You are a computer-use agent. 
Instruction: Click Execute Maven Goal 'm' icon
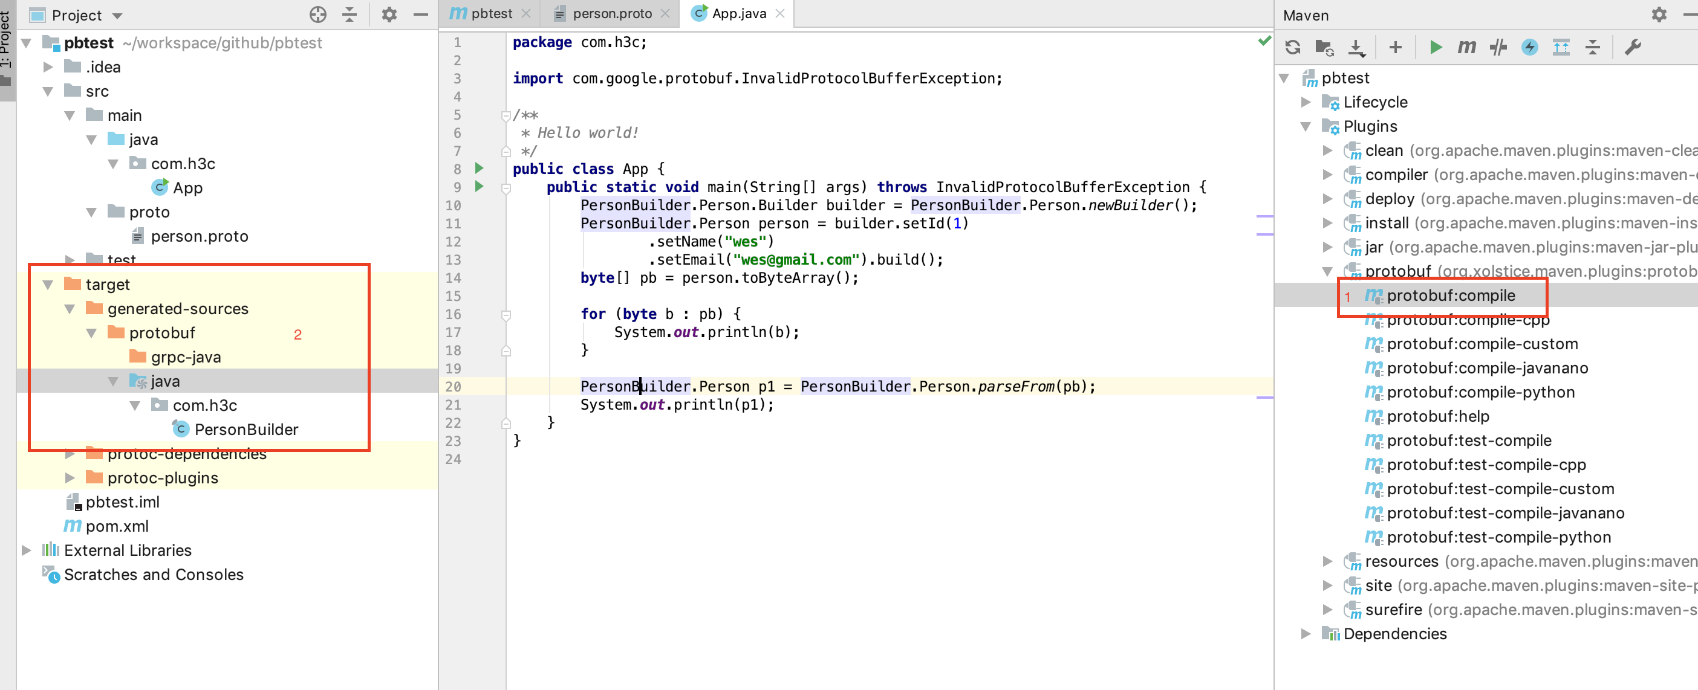[x=1466, y=47]
